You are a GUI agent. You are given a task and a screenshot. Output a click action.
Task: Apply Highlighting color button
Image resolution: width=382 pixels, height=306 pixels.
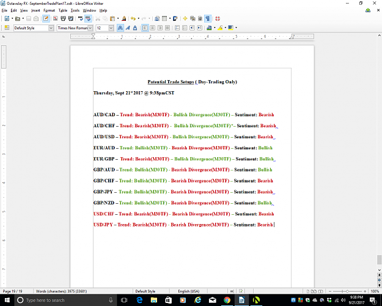(x=220, y=28)
